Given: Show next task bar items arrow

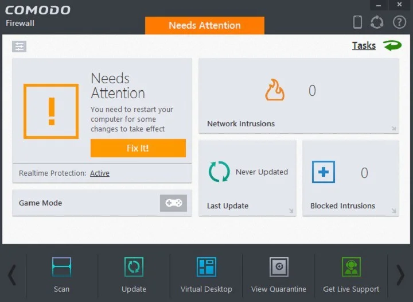Looking at the screenshot, I should click(400, 275).
